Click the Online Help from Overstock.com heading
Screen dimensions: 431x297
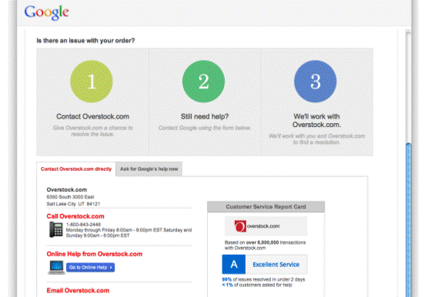pos(95,254)
